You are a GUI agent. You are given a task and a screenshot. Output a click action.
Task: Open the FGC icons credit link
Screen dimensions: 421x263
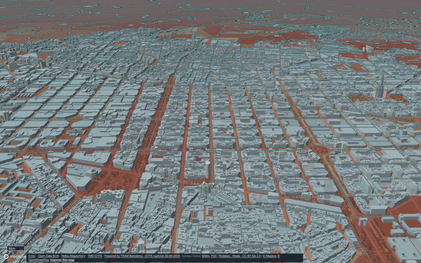click(214, 256)
